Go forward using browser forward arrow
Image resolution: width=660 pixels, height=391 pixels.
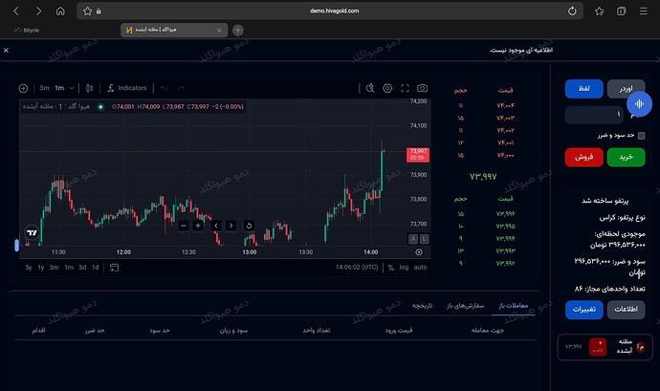(38, 11)
